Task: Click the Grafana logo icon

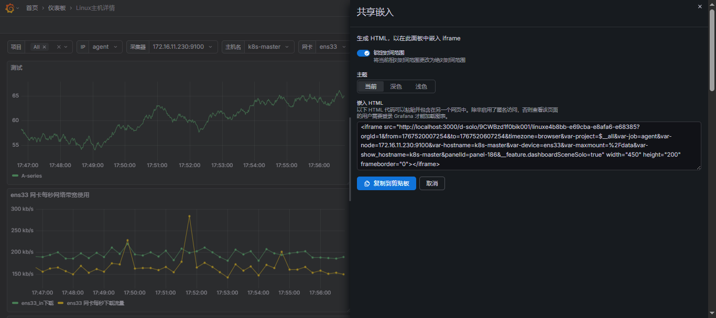Action: [9, 8]
